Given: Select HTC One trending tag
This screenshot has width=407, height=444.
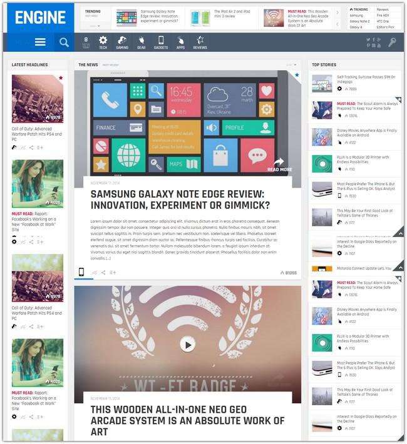Looking at the screenshot, I should coord(383,21).
